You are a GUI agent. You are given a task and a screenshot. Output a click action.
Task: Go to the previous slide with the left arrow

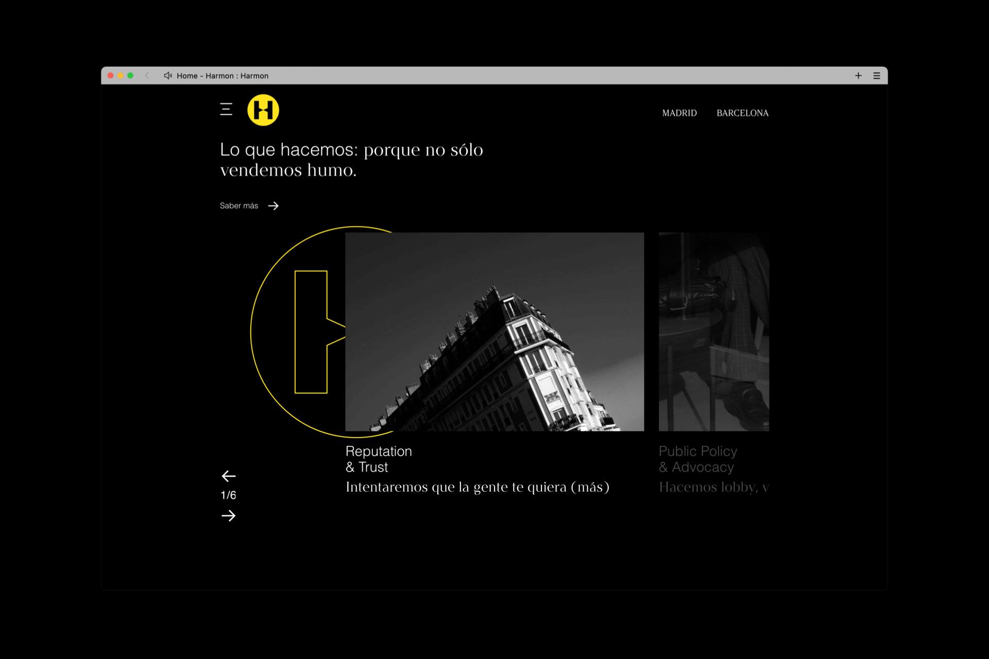coord(228,476)
